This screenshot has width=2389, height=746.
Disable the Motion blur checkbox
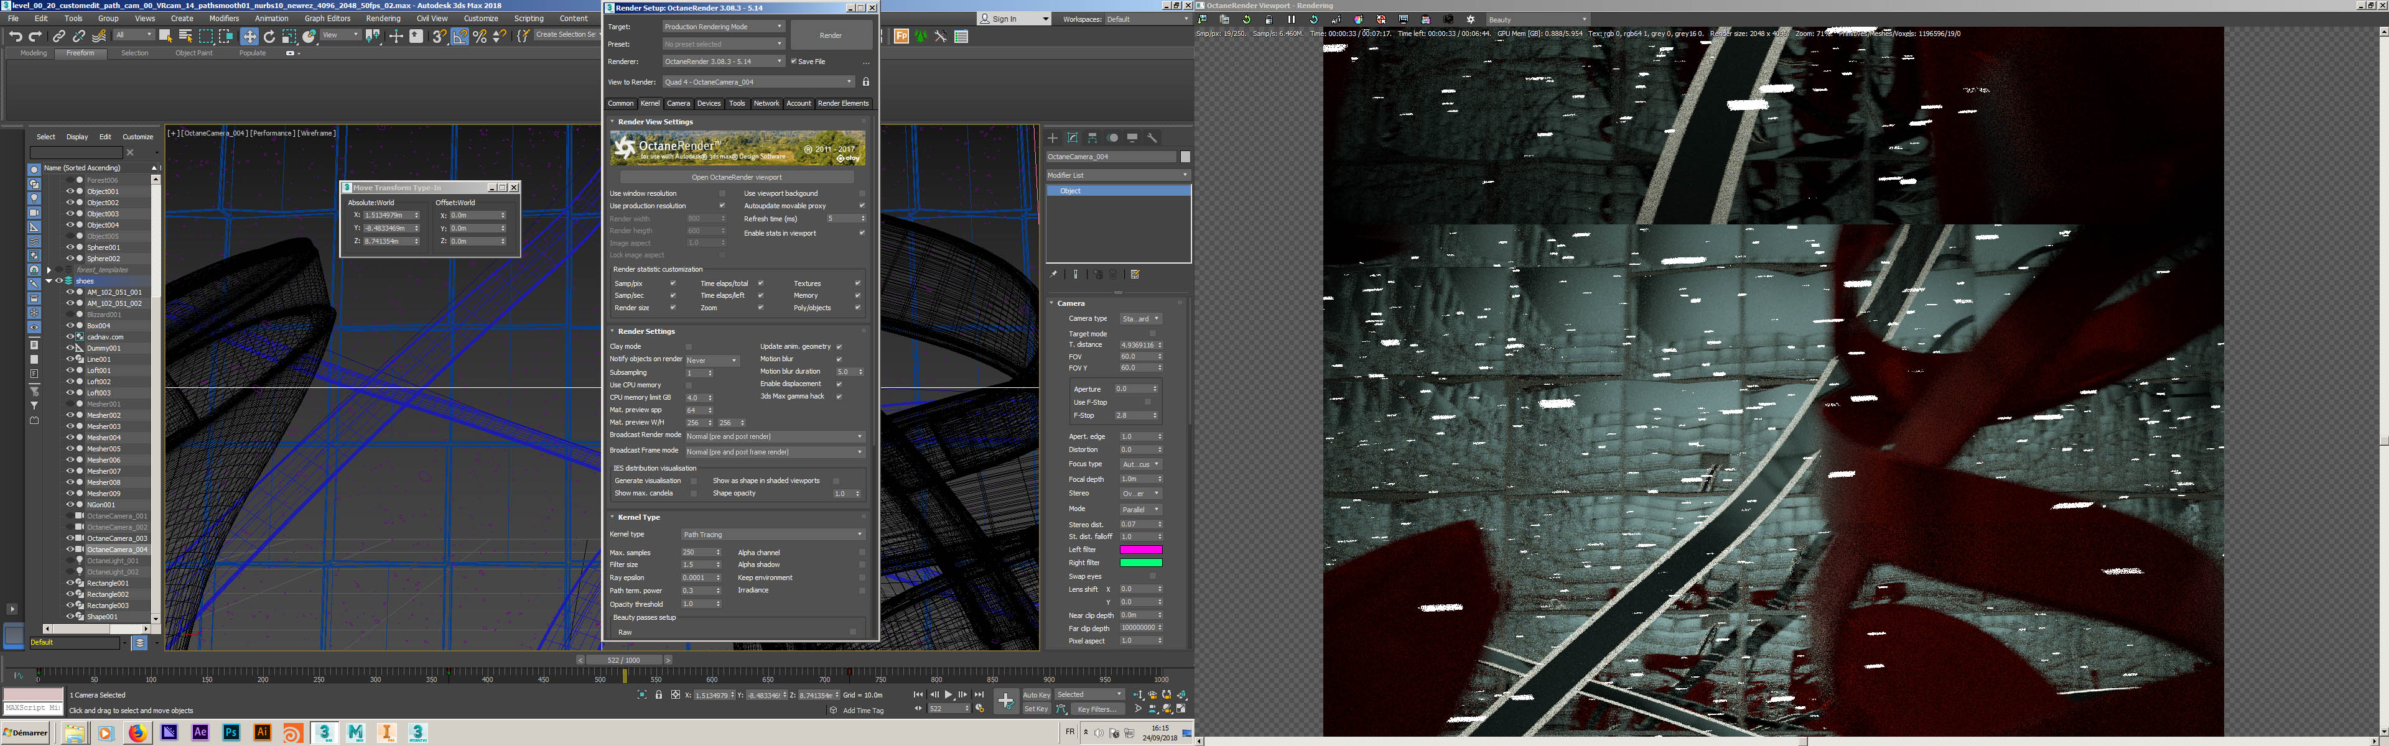[x=839, y=359]
